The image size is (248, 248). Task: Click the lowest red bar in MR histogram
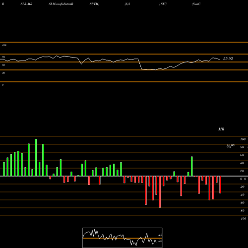point(160,192)
